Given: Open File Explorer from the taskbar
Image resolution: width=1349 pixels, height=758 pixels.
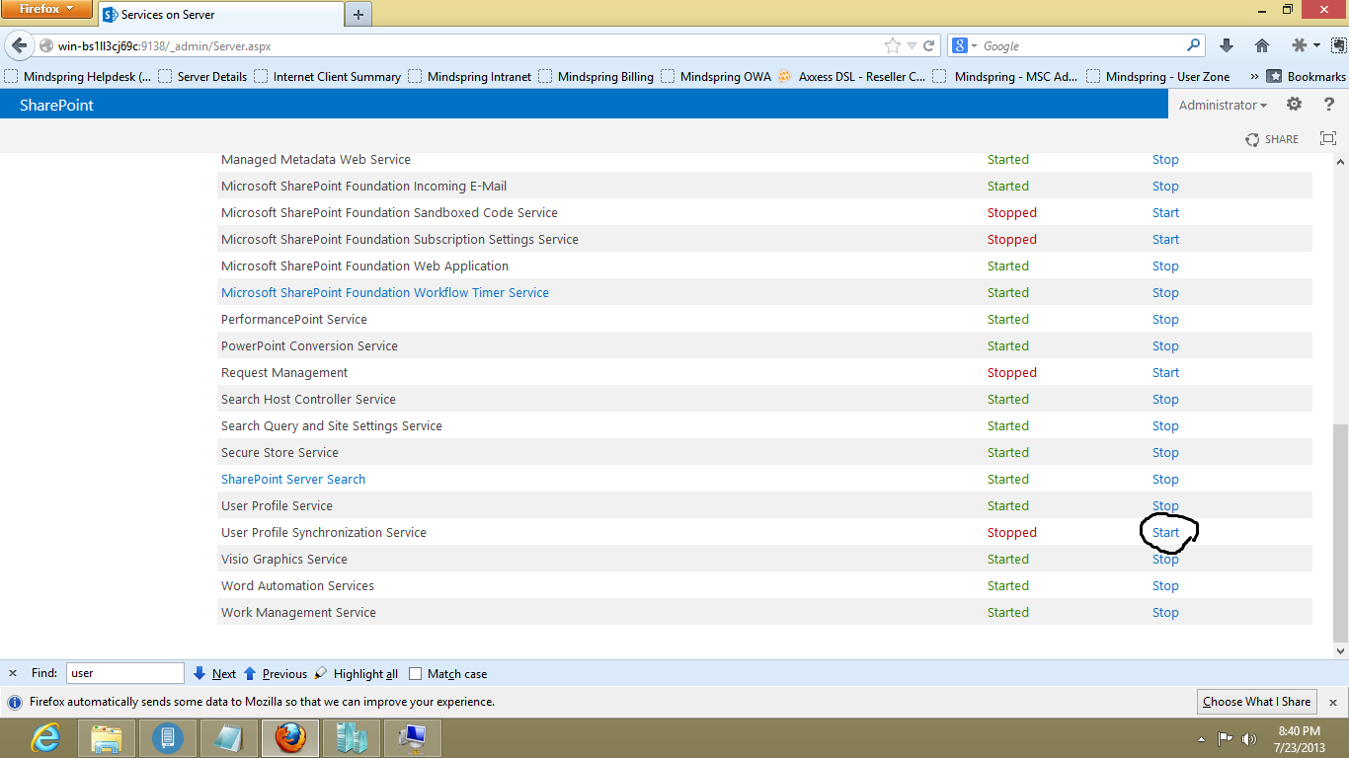Looking at the screenshot, I should click(x=107, y=737).
